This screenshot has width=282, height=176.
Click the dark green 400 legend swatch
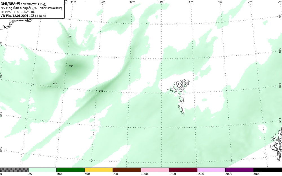pyautogui.click(x=70, y=170)
